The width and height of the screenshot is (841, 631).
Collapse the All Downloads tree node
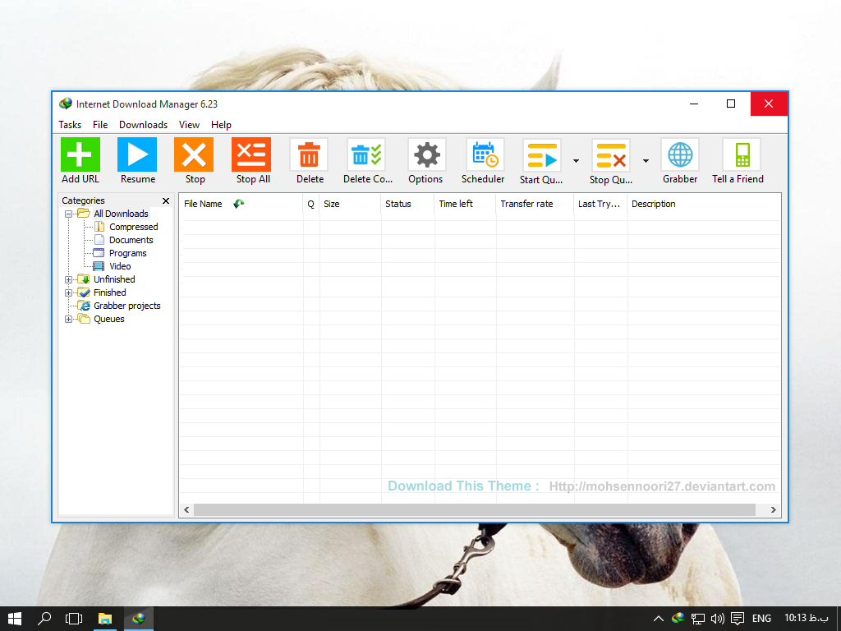(68, 214)
